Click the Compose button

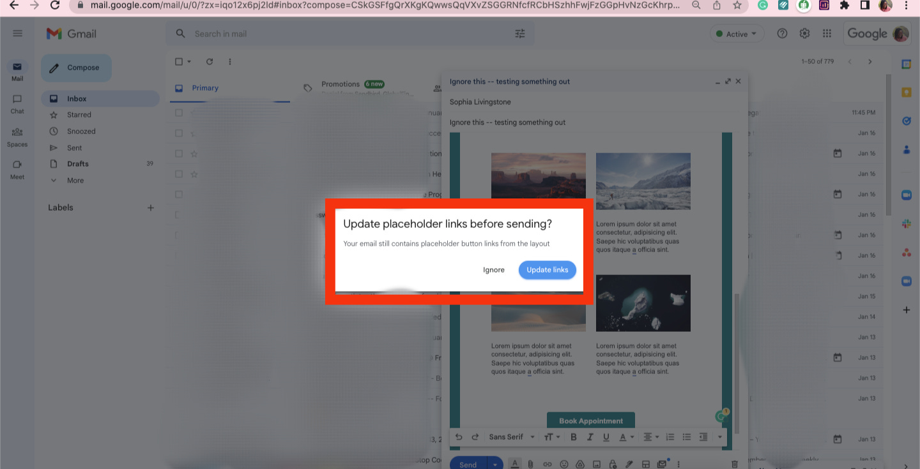coord(76,68)
